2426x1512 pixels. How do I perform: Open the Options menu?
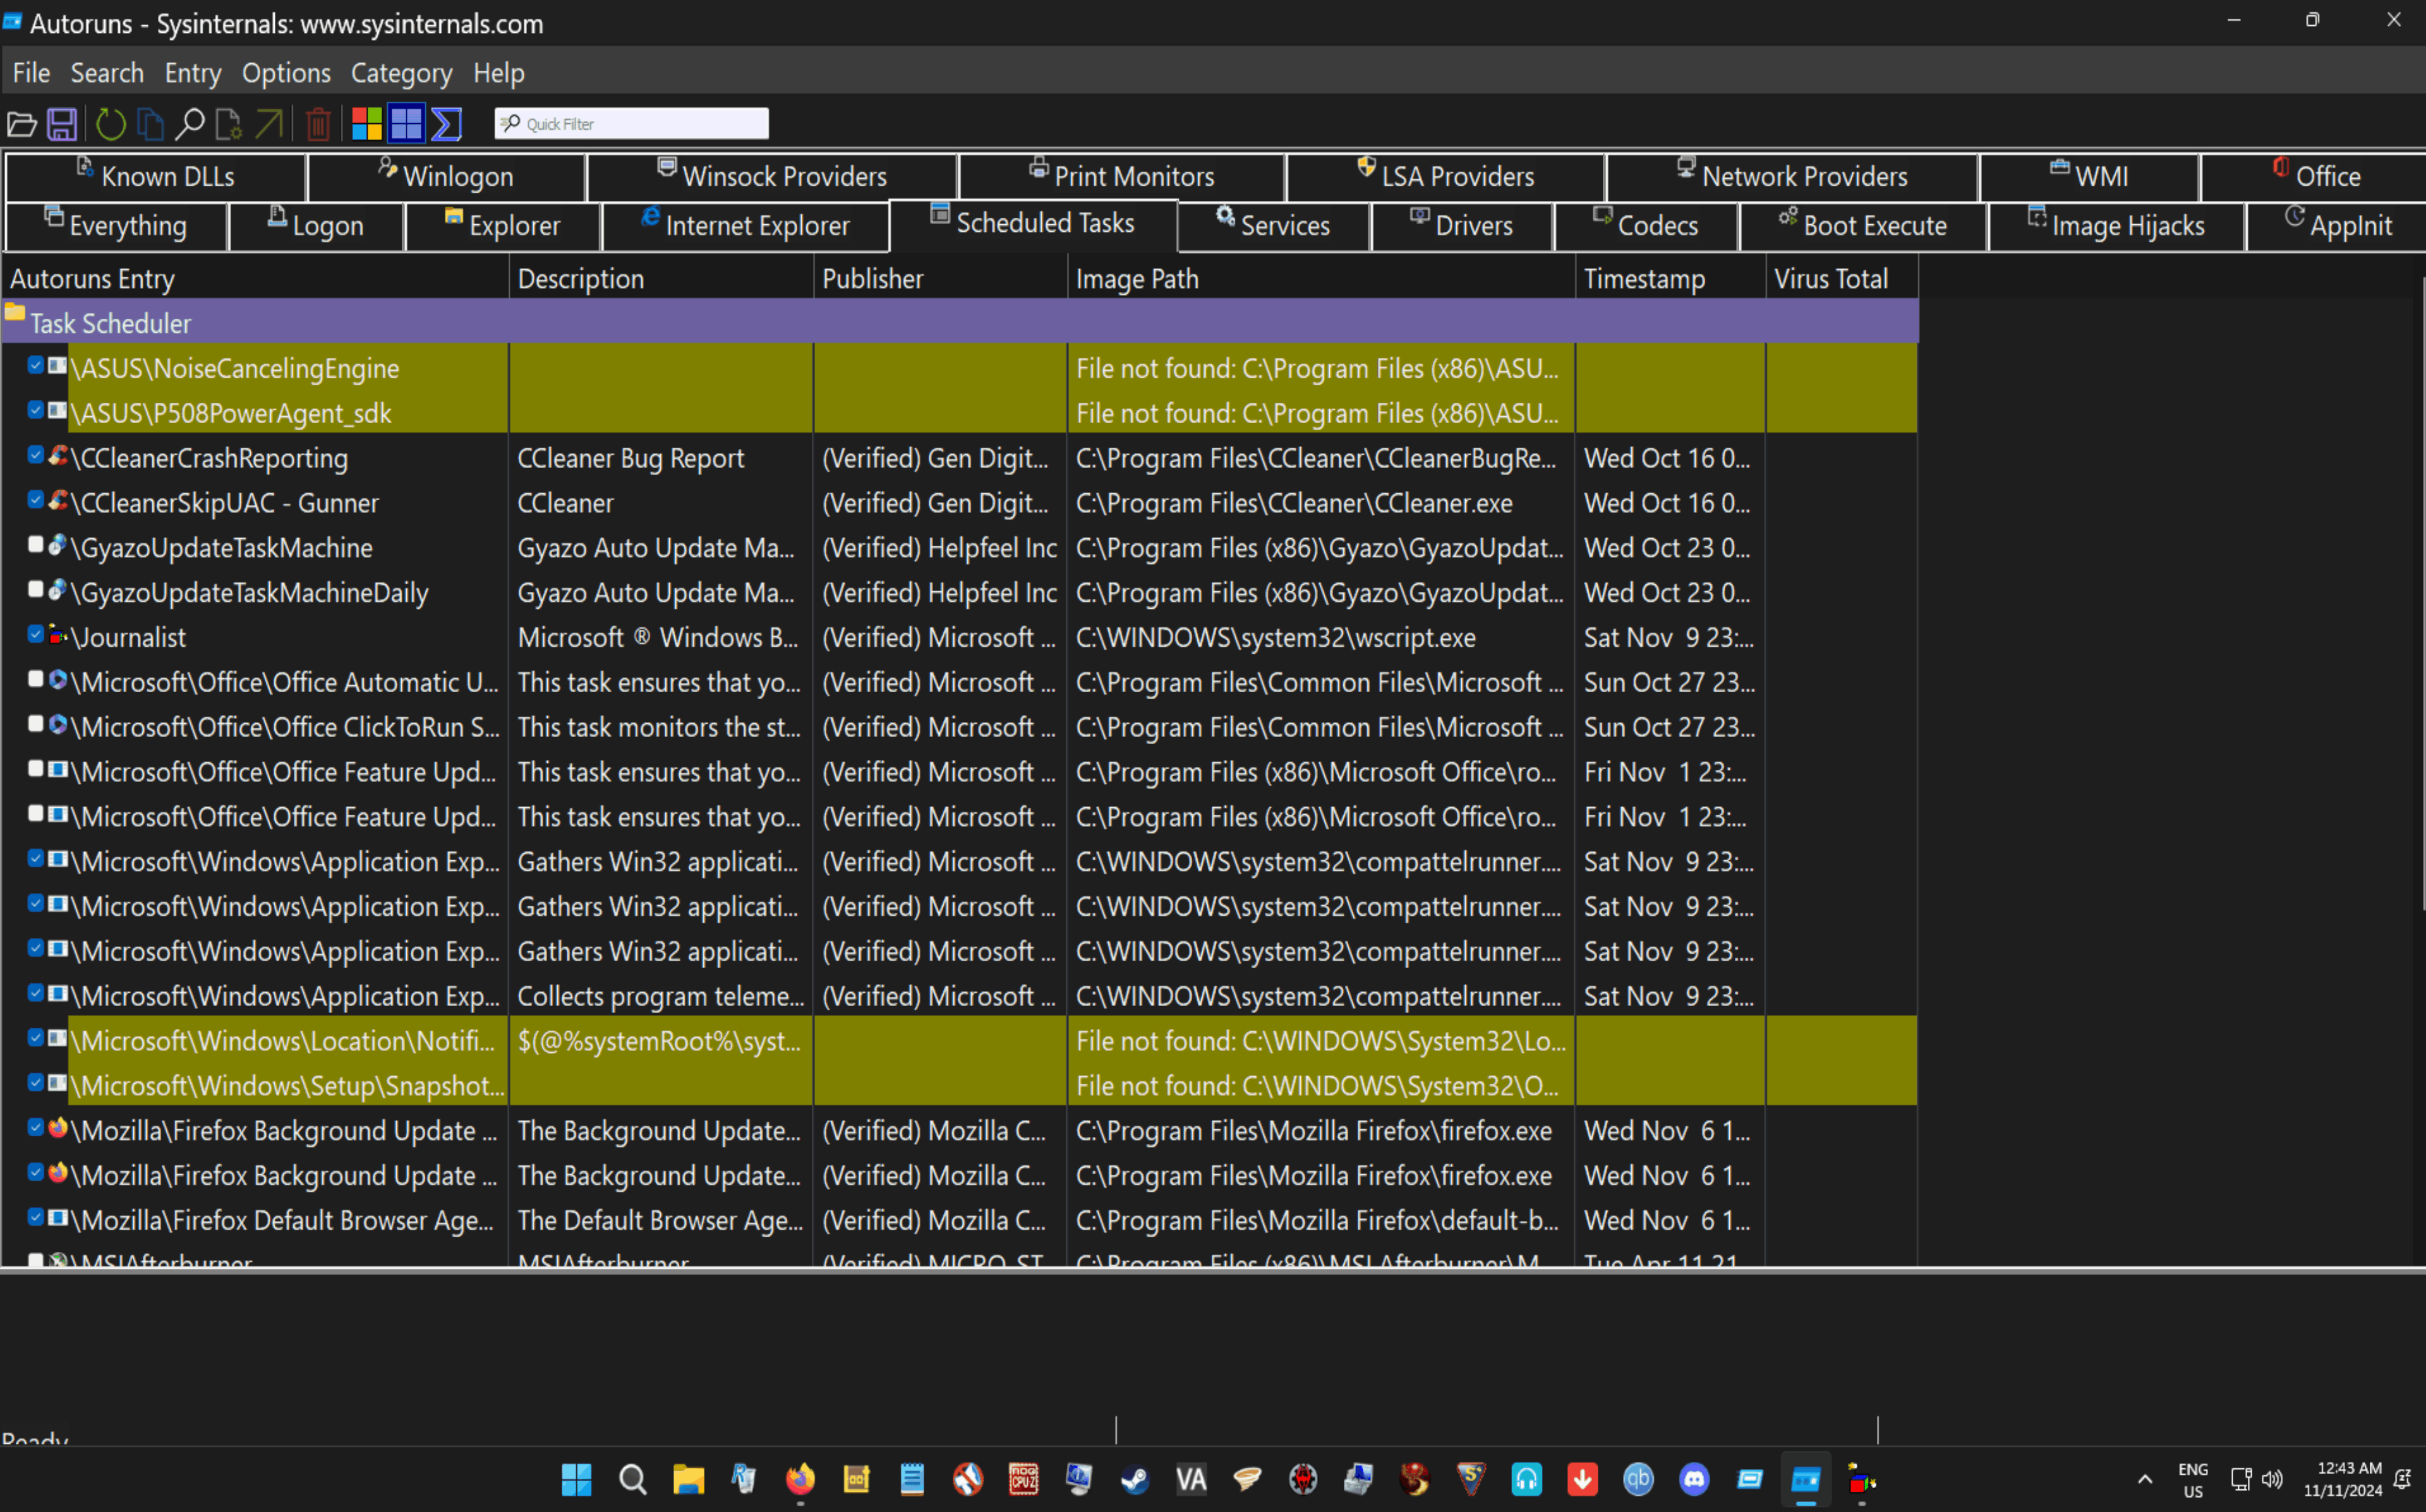(286, 73)
